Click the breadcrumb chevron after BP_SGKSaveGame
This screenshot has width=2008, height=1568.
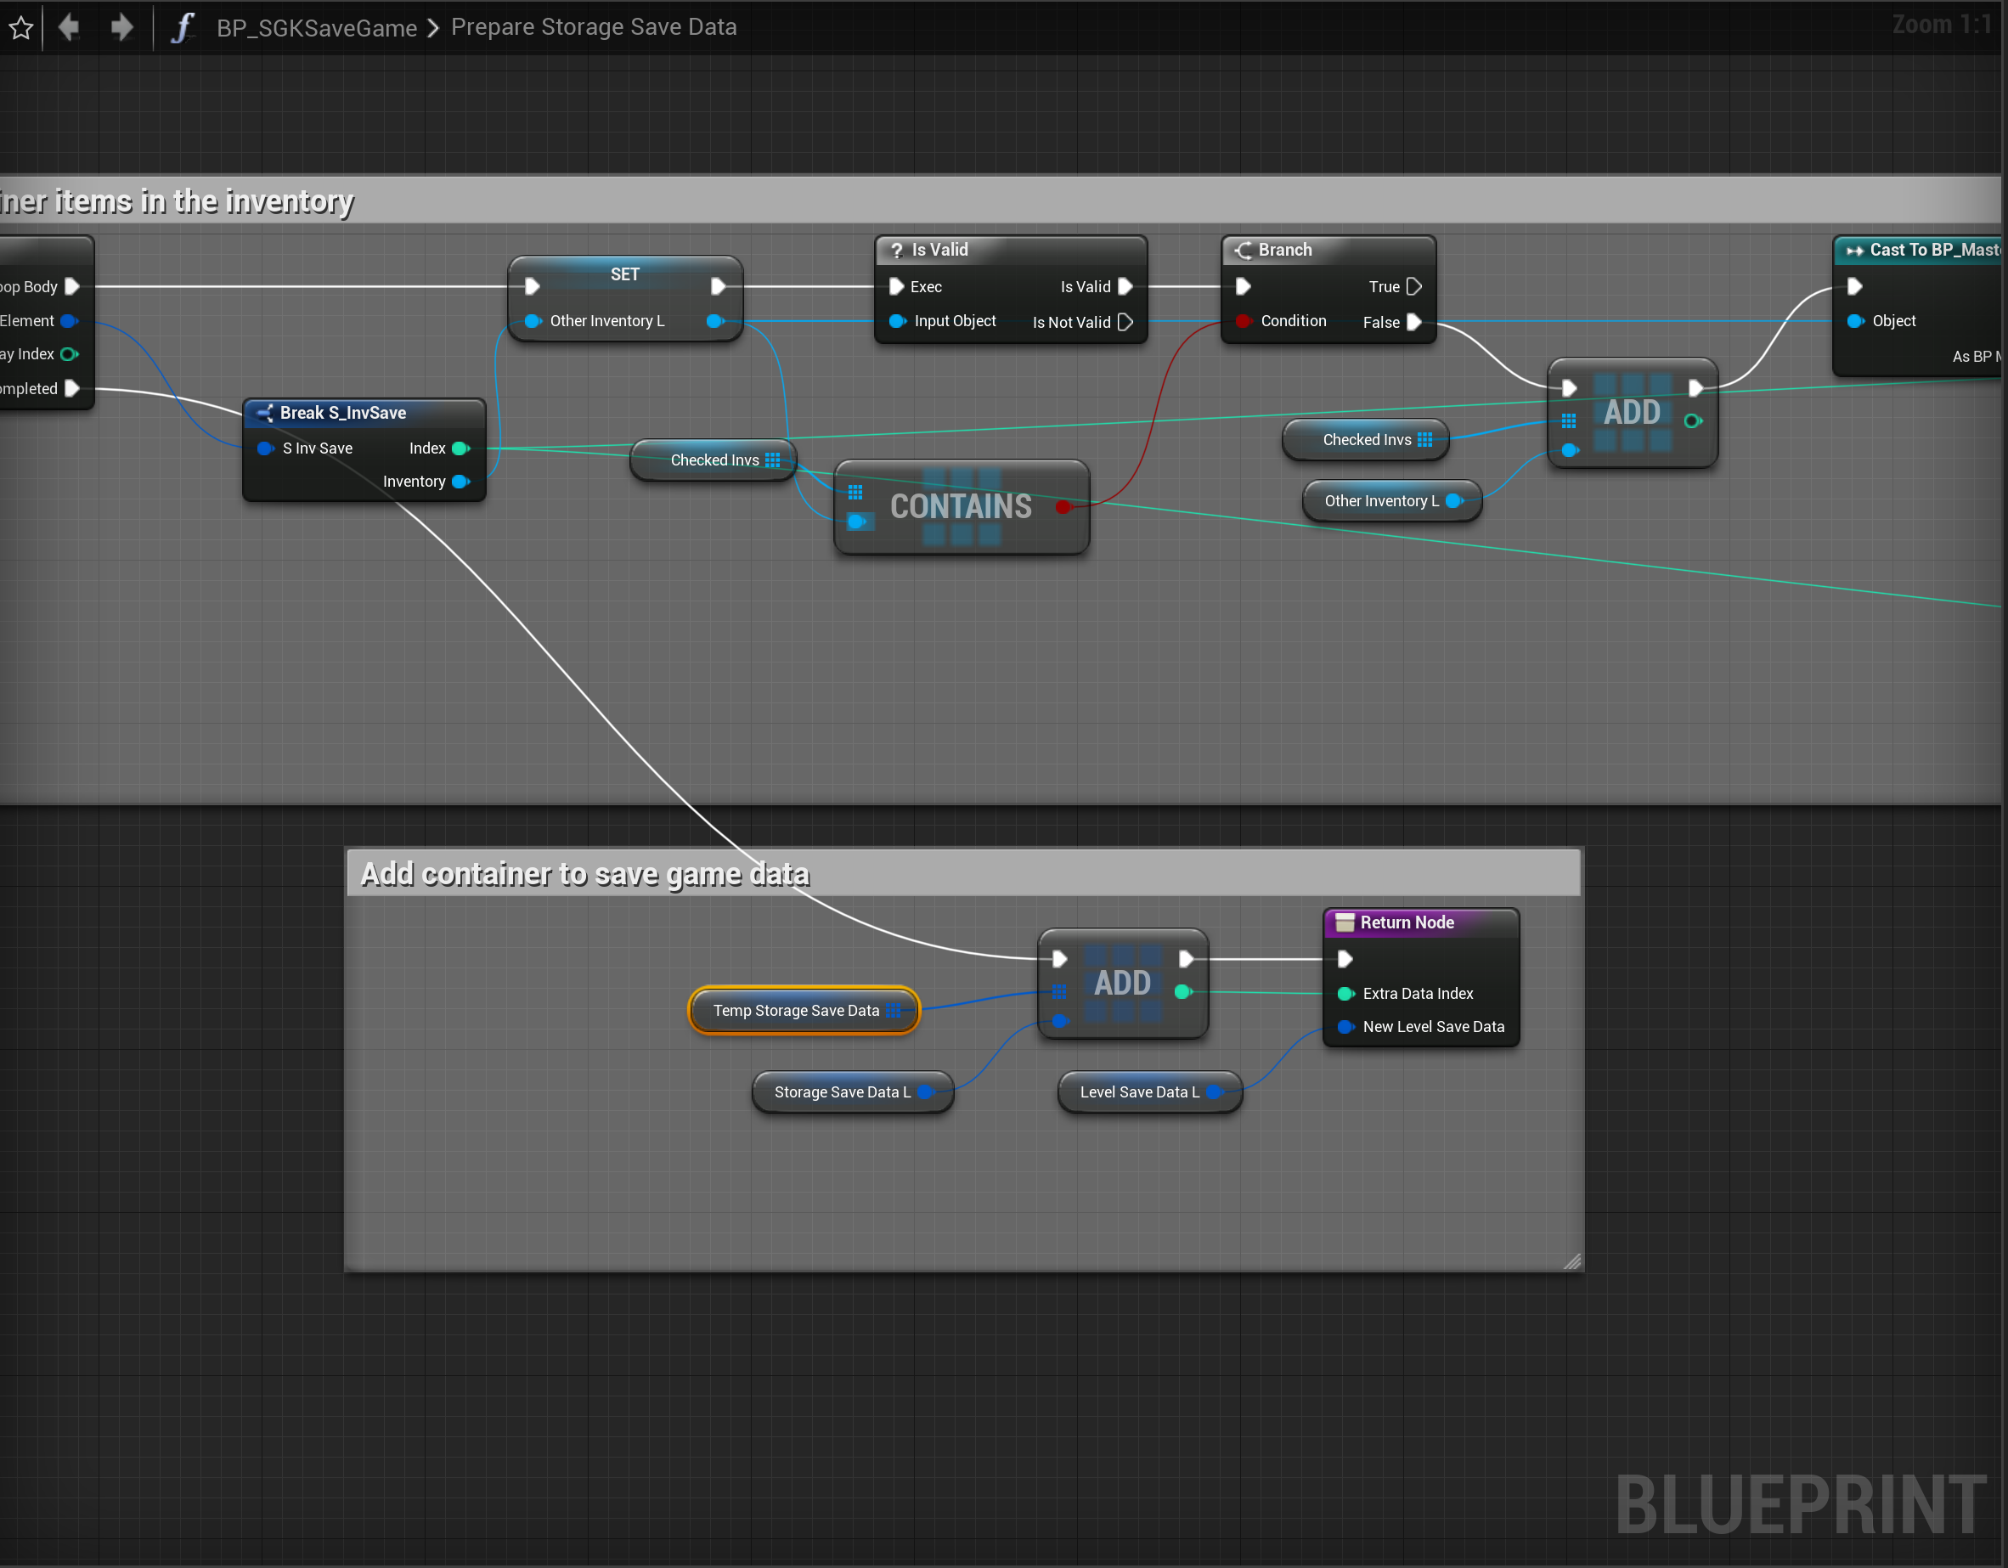point(434,27)
